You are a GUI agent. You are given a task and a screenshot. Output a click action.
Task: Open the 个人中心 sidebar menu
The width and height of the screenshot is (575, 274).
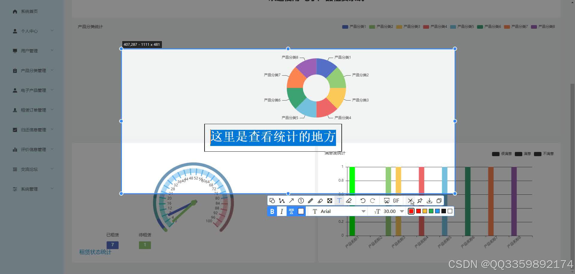(x=29, y=31)
